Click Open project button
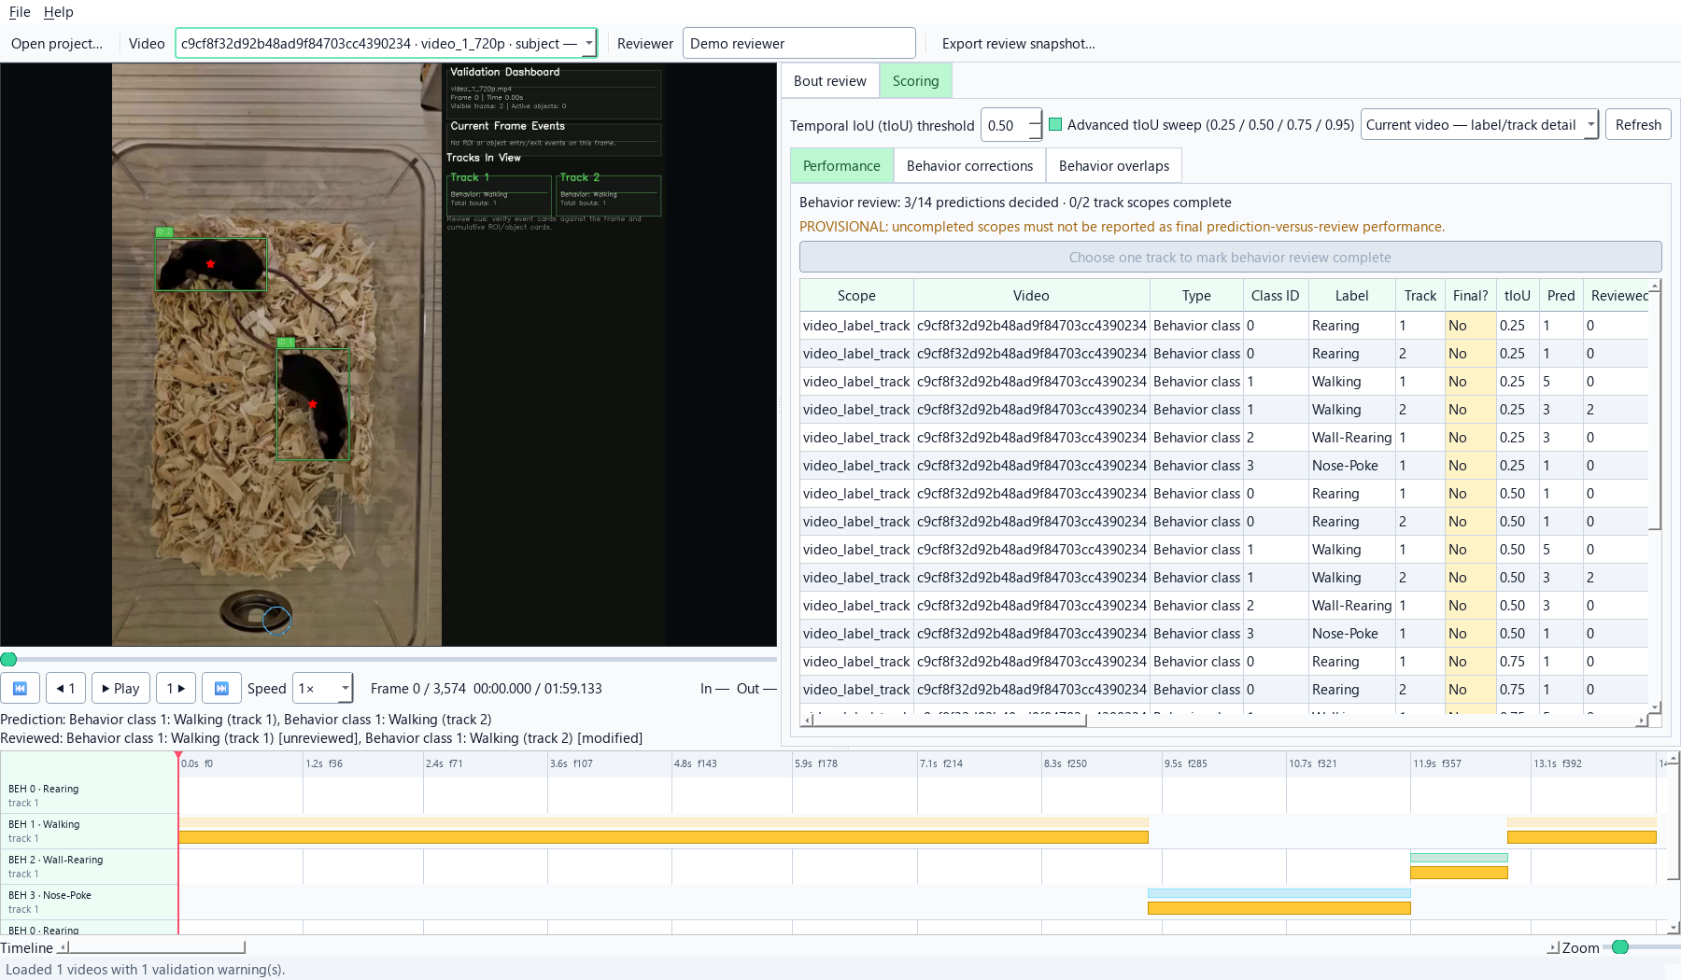This screenshot has width=1681, height=980. tap(57, 43)
